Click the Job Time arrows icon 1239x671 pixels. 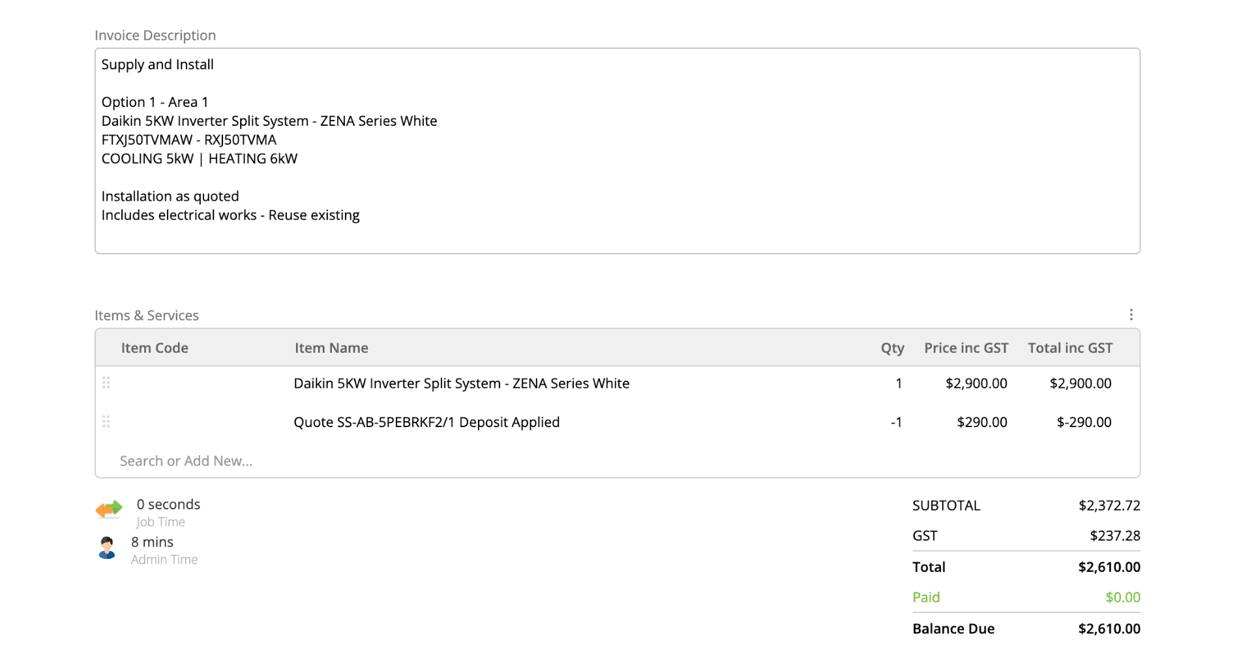[x=109, y=509]
